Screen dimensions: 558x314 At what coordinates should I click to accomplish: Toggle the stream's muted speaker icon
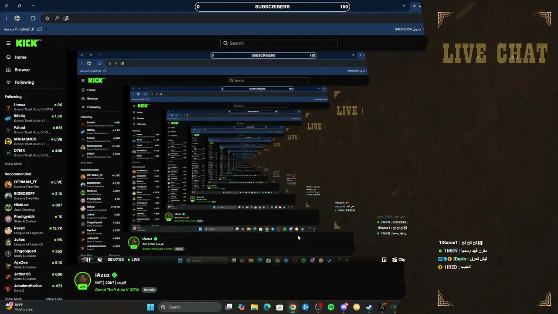(99, 259)
